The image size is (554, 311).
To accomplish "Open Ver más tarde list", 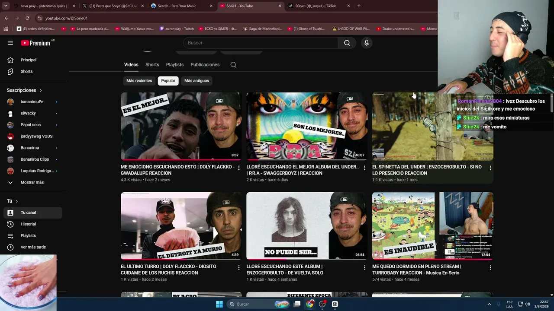I will point(33,247).
